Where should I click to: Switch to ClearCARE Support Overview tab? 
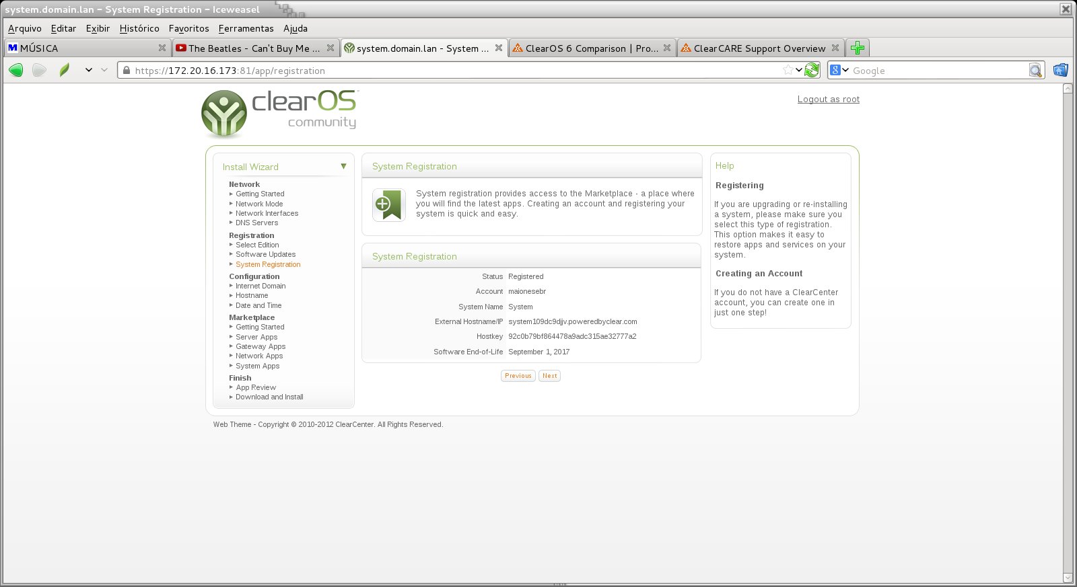[x=760, y=48]
